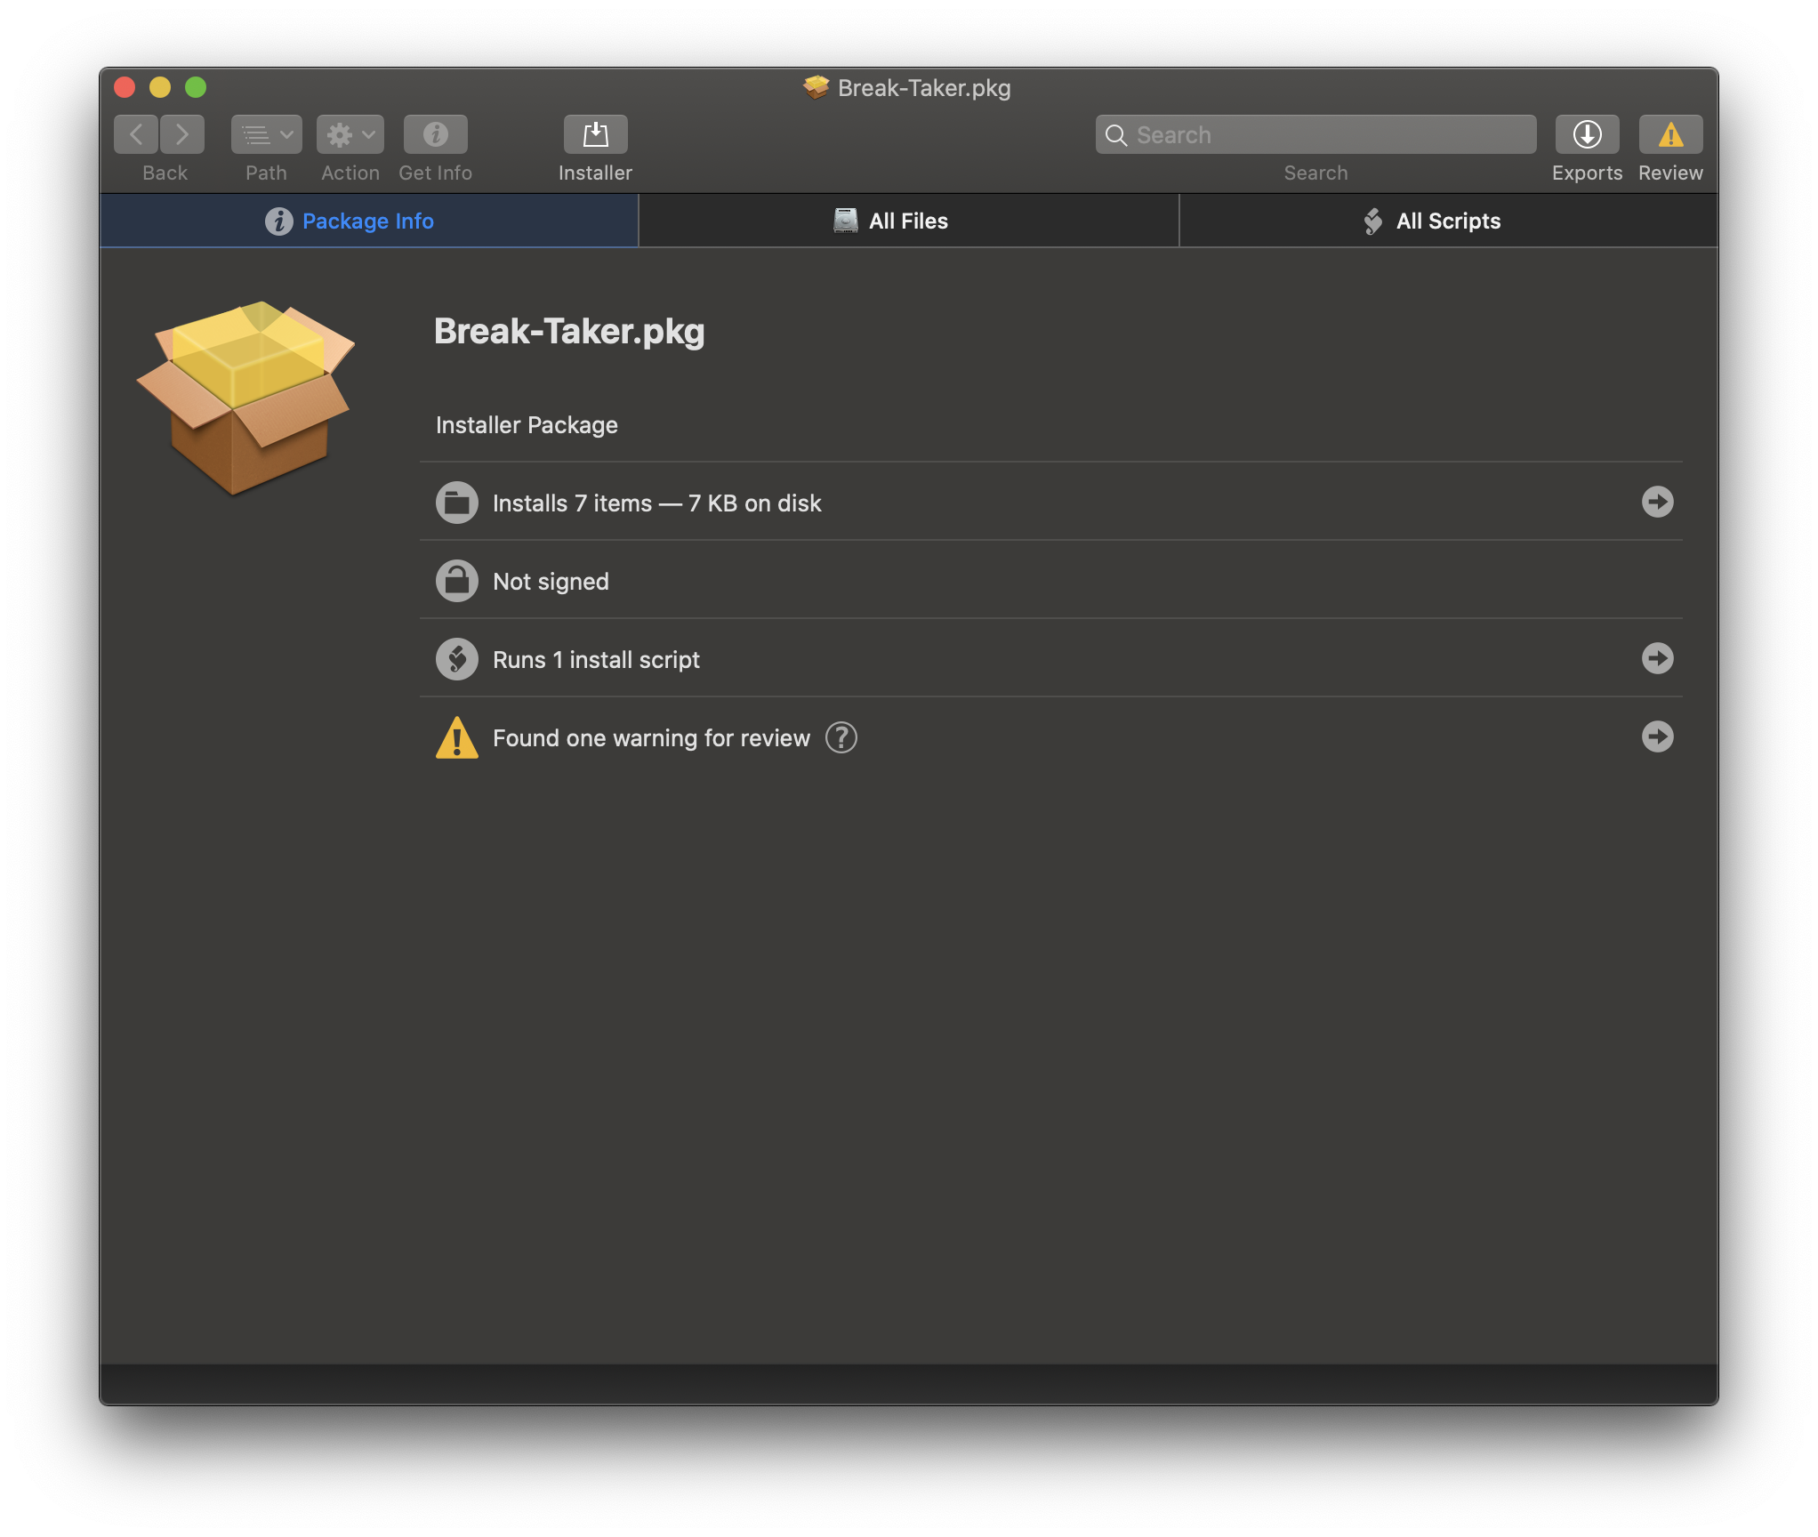
Task: Click the warning help question mark
Action: click(x=841, y=737)
